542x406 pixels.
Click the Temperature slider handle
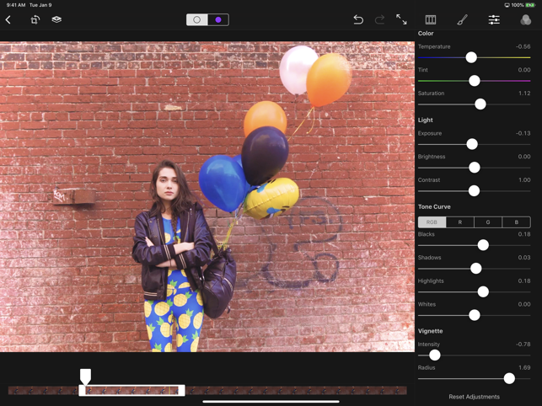[x=471, y=57]
